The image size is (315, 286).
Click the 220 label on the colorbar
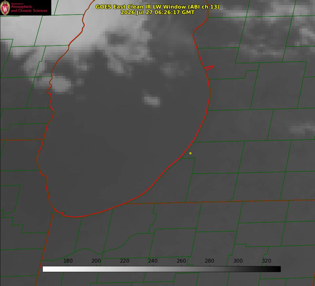[124, 261]
